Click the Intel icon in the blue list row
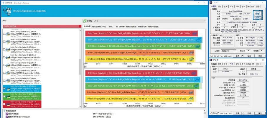Screen dimensions: 267x118 click(x=8, y=89)
